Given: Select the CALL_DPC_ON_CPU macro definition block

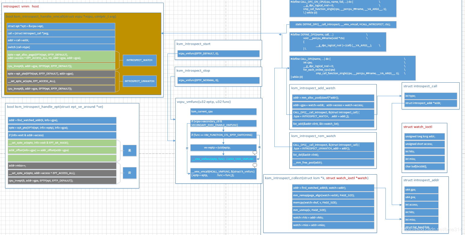Looking at the screenshot, I should 343,8.
